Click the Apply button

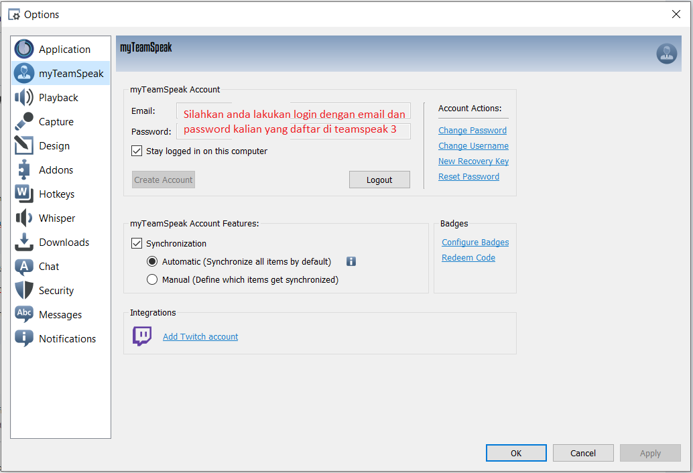tap(650, 453)
